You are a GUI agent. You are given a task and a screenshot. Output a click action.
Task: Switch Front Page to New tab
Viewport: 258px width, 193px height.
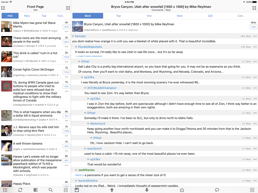click(27, 16)
